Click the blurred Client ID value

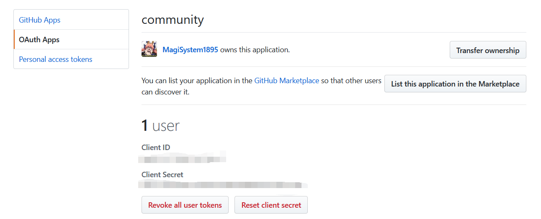pos(183,159)
